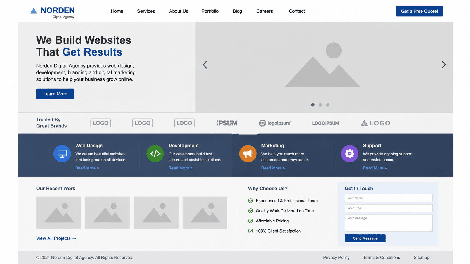This screenshot has height=264, width=470.
Task: Open the third recent work thumbnail
Action: coord(156,213)
